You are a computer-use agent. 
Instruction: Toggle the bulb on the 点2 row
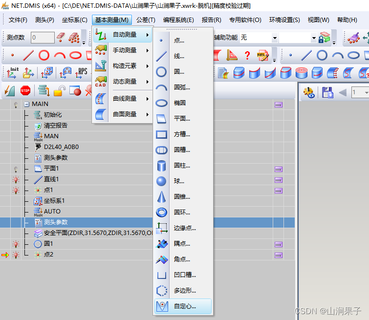tap(16, 255)
